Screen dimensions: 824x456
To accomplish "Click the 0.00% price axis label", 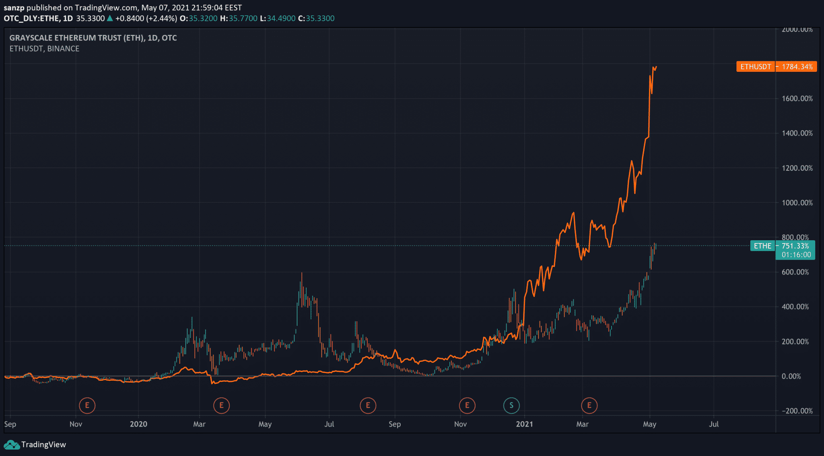I will point(791,376).
